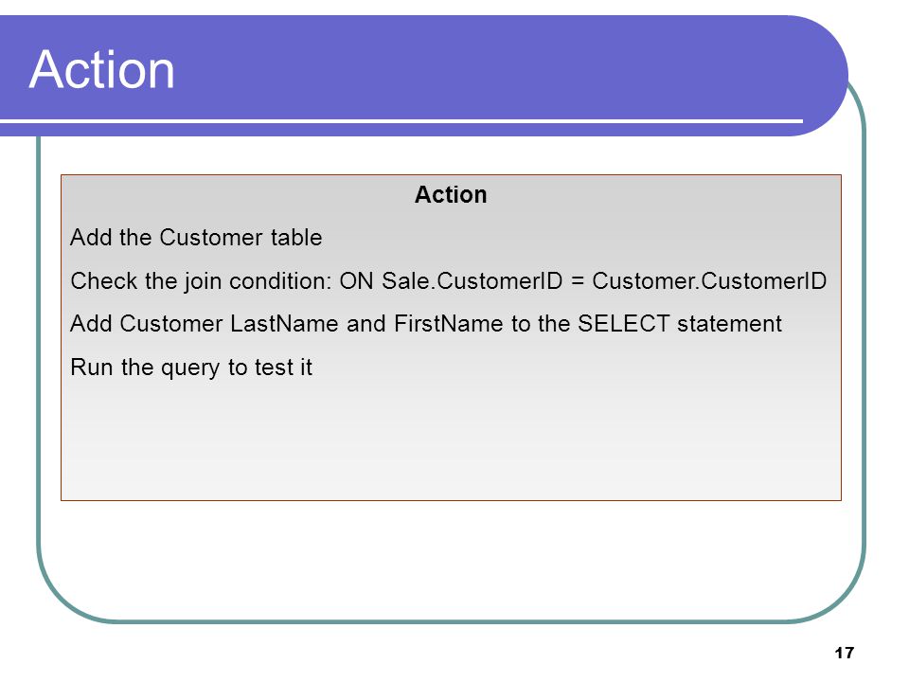
Task: Click the equals sign in the join condition
Action: coord(577,282)
